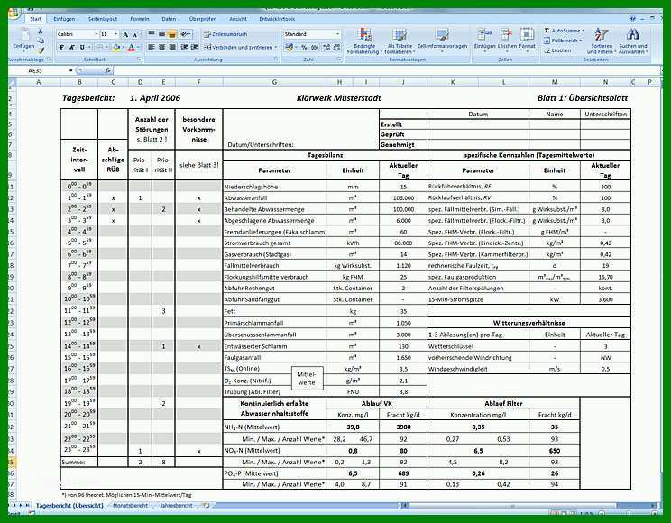This screenshot has height=523, width=671.
Task: Toggle italic (K) formatting
Action: point(72,47)
